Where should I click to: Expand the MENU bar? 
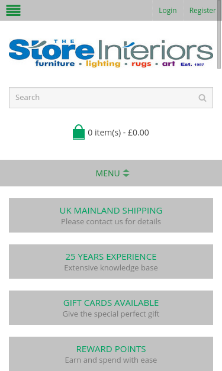[111, 173]
